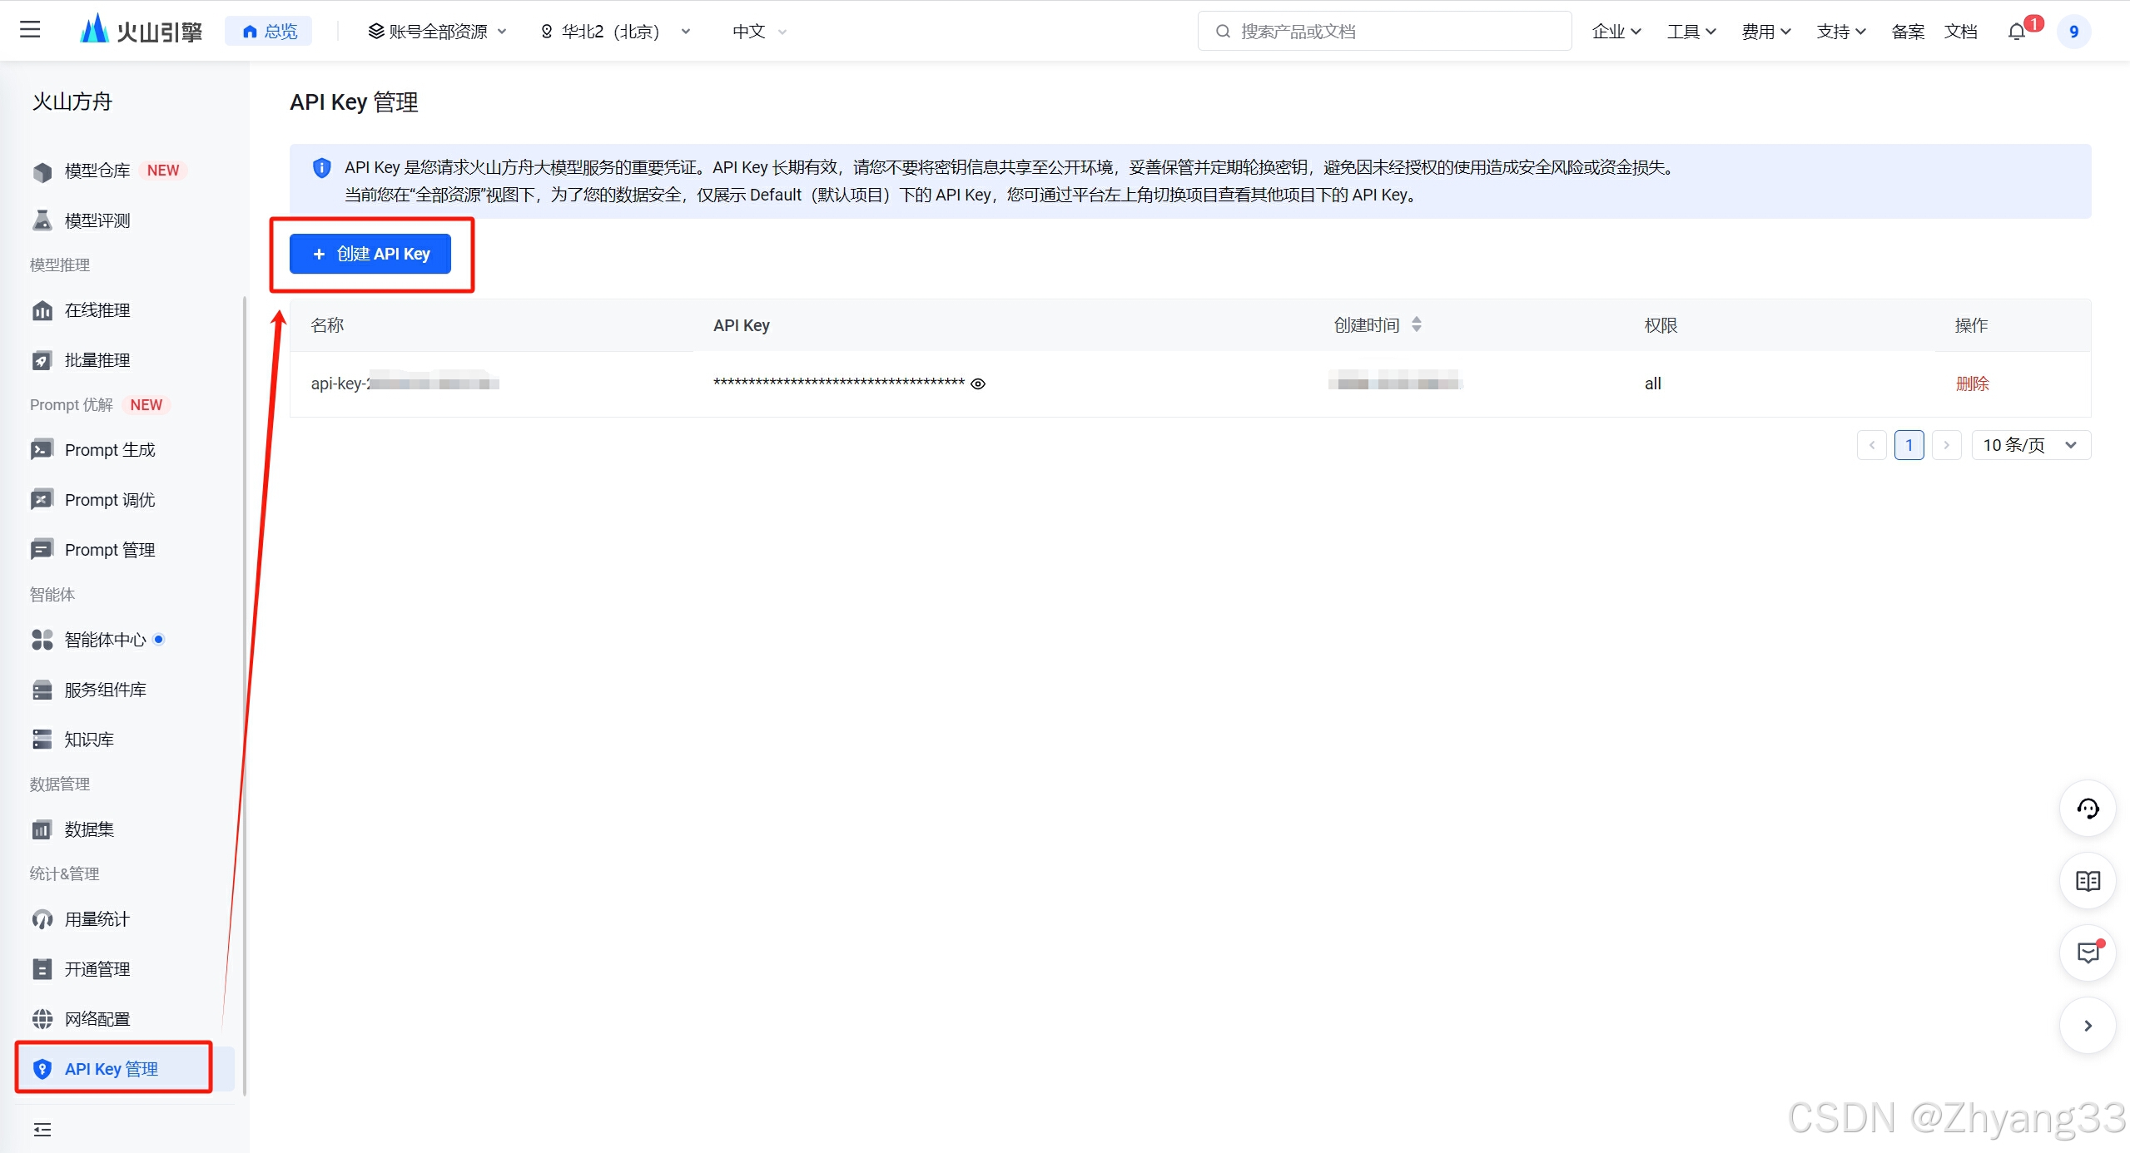Open the documentation book icon on the right
2130x1153 pixels.
(x=2088, y=881)
